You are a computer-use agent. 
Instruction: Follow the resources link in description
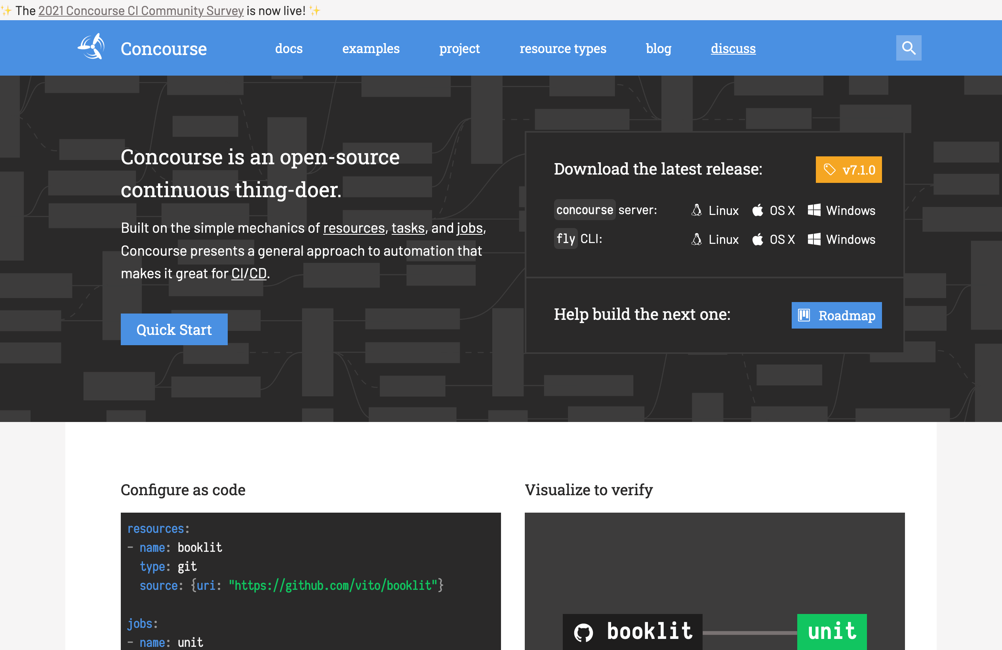click(x=354, y=228)
